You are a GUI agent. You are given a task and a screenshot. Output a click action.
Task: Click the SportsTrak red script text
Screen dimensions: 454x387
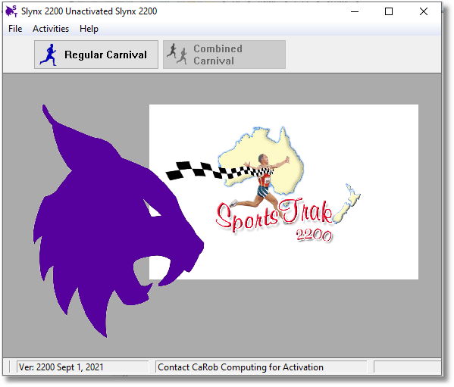click(x=274, y=215)
